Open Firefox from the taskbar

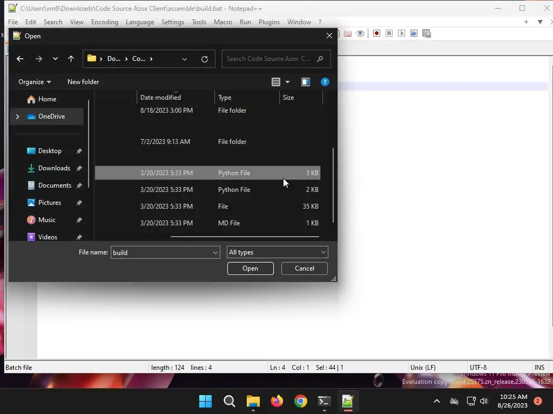coord(277,401)
